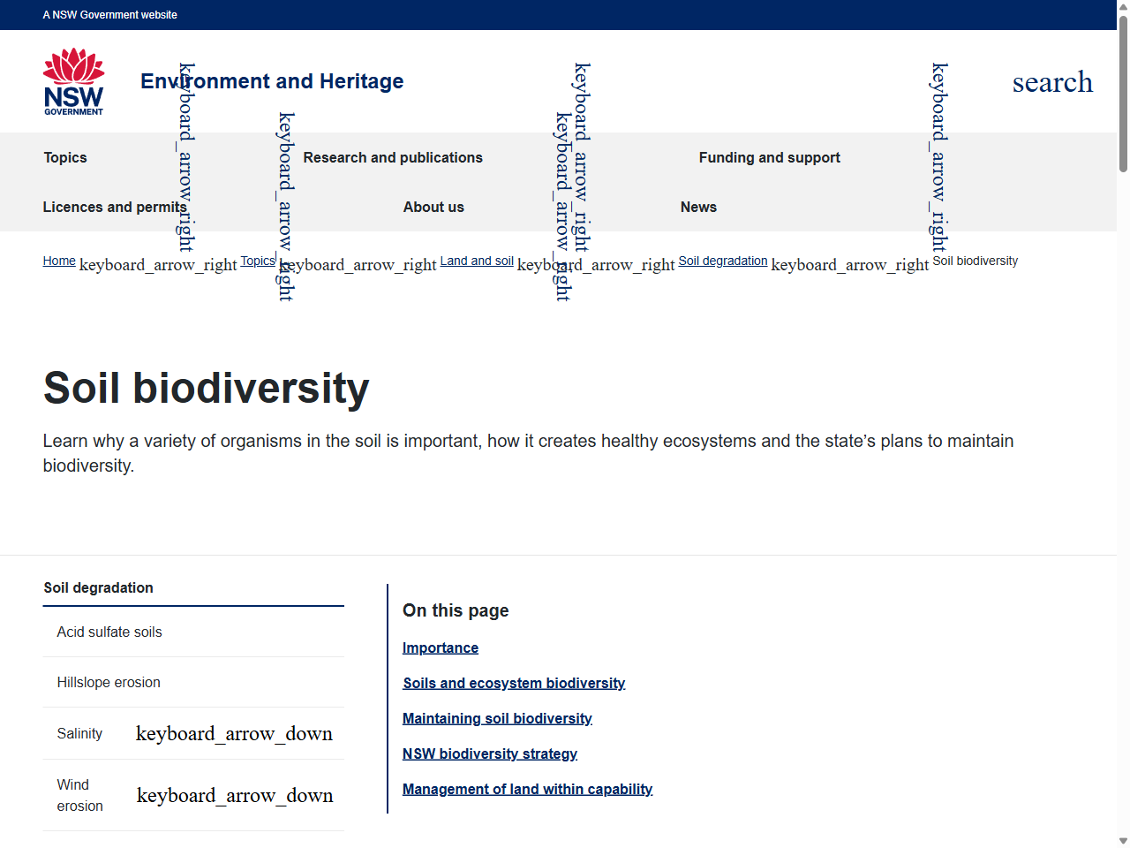This screenshot has width=1130, height=848.
Task: Click the breadcrumb arrow after Home
Action: click(157, 264)
